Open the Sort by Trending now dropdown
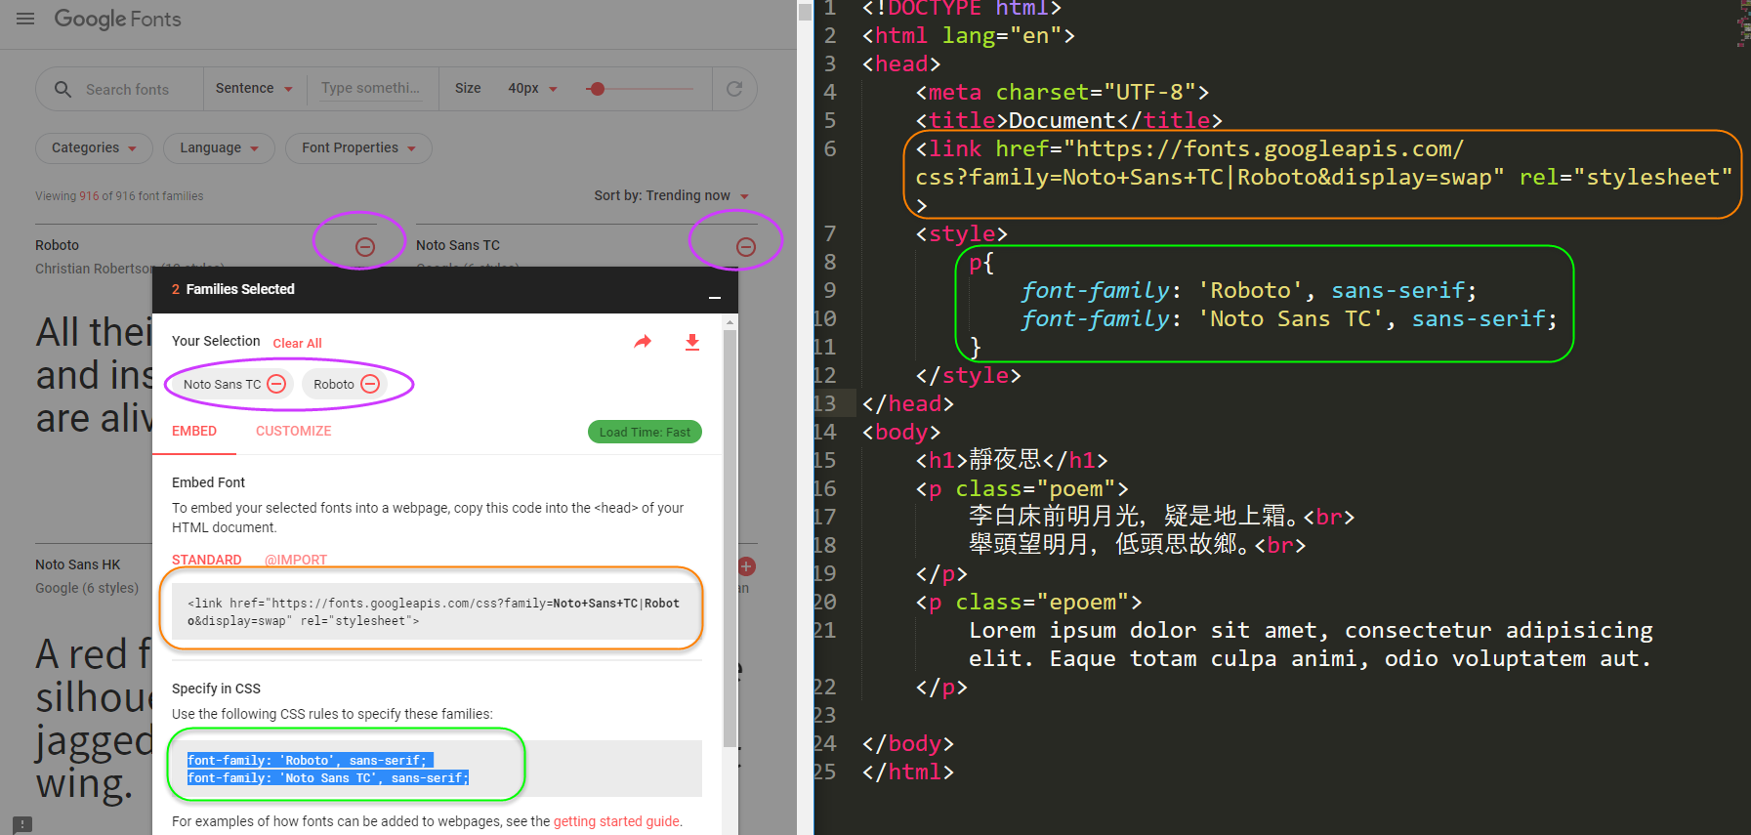 click(672, 195)
